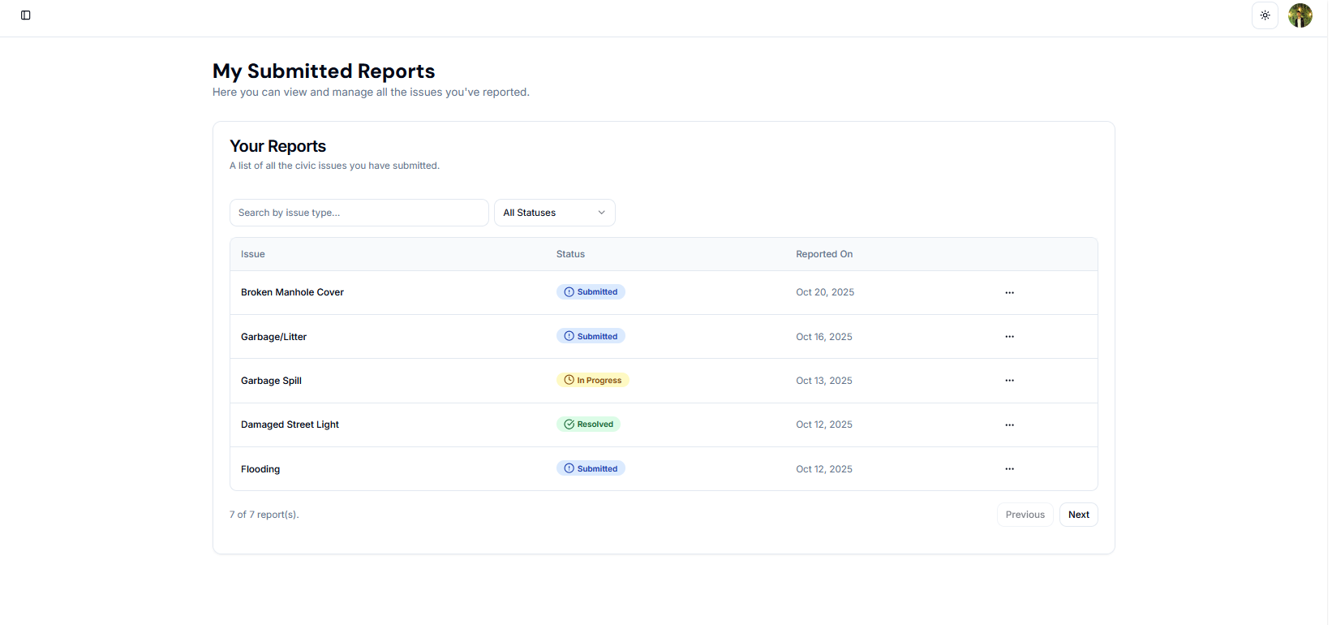Select the Flooding issue name

[x=260, y=469]
